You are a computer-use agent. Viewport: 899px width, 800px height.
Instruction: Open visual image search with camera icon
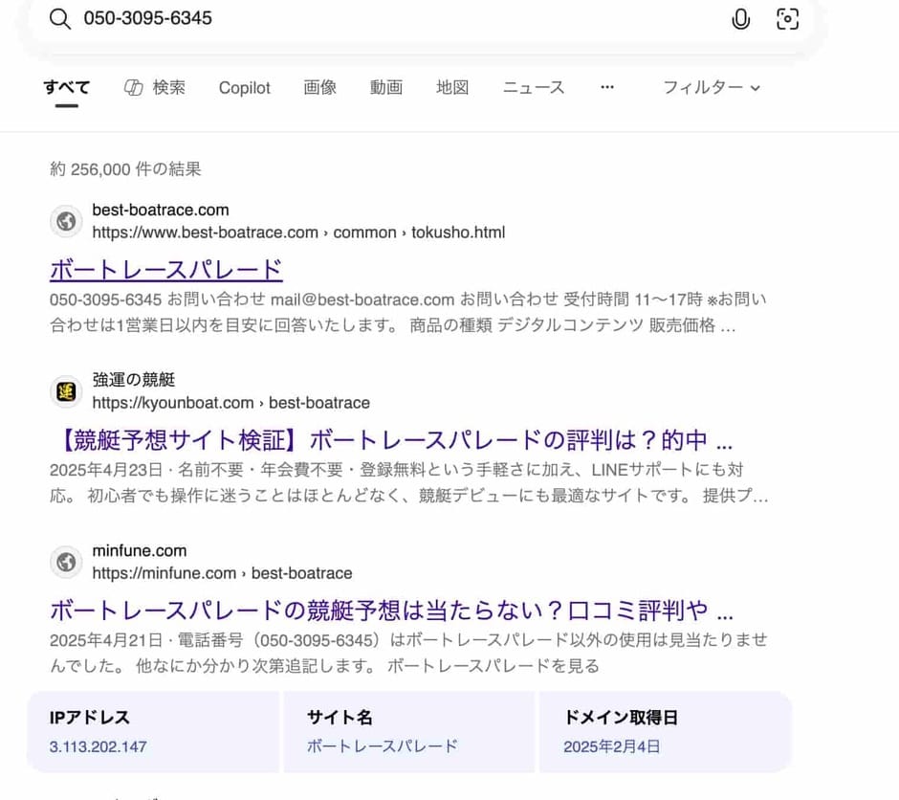(x=787, y=18)
